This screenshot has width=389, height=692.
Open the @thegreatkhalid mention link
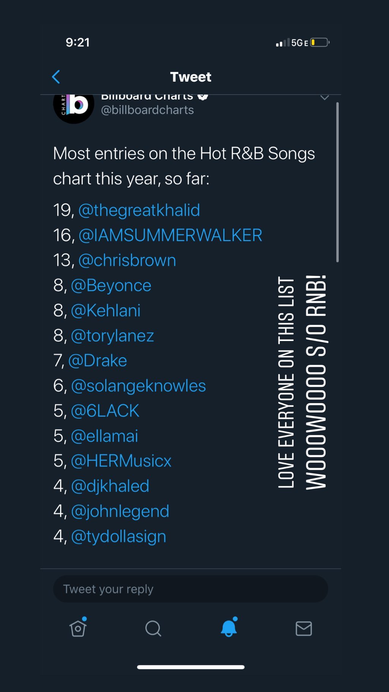pyautogui.click(x=139, y=210)
